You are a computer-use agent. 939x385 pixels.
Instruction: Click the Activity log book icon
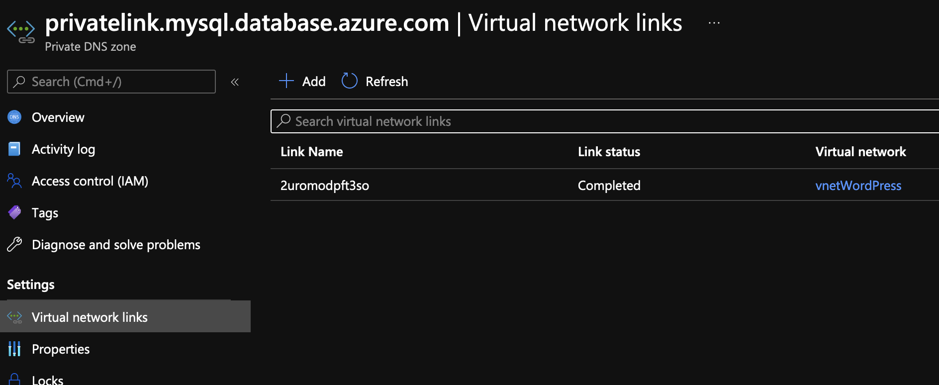coord(14,149)
